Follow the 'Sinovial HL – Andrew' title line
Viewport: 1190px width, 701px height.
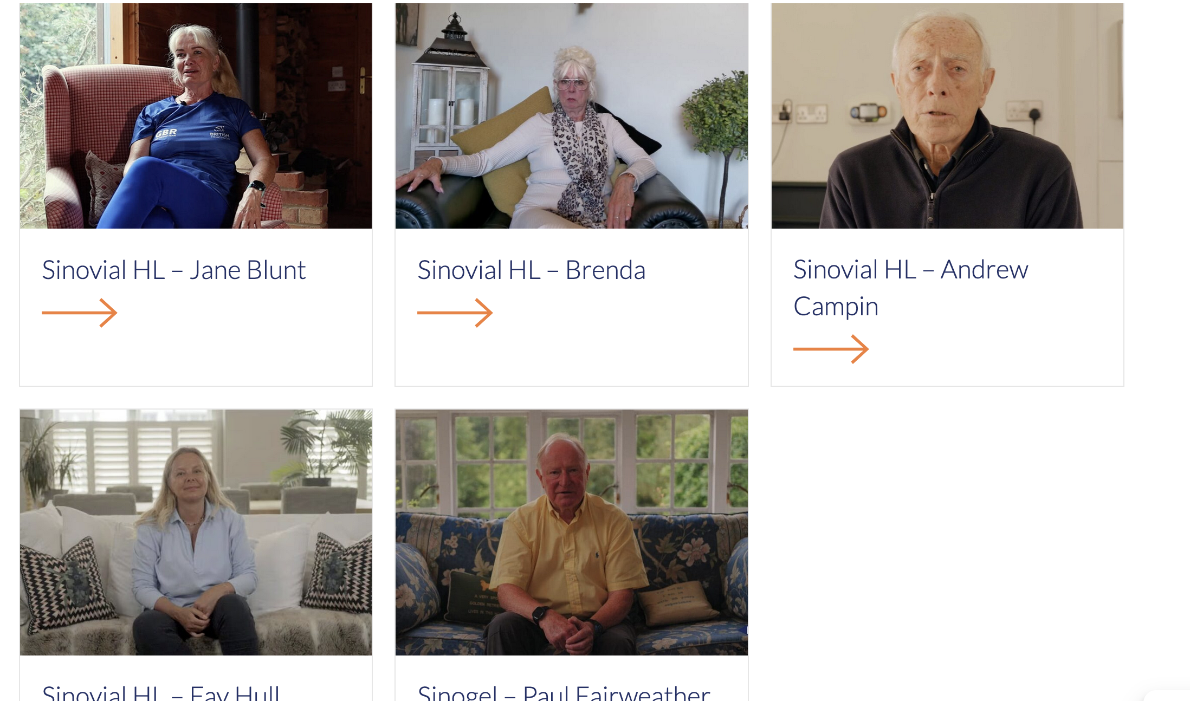click(911, 269)
